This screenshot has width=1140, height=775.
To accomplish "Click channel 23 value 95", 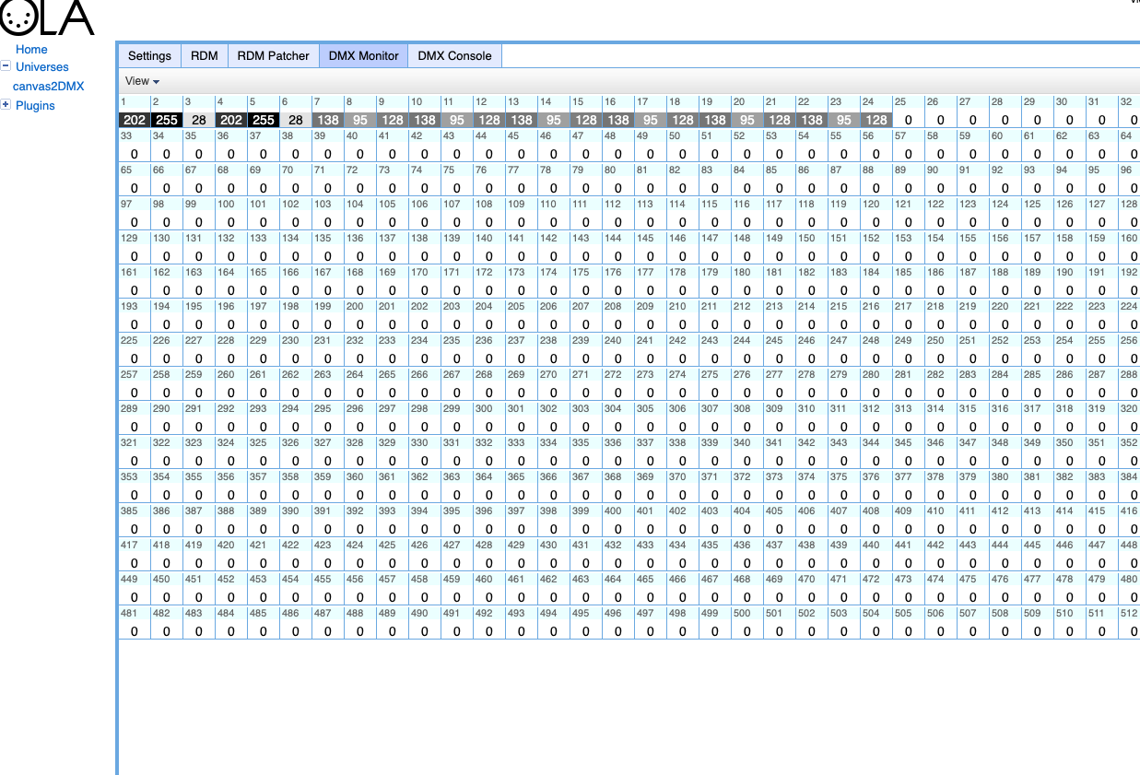I will (844, 120).
